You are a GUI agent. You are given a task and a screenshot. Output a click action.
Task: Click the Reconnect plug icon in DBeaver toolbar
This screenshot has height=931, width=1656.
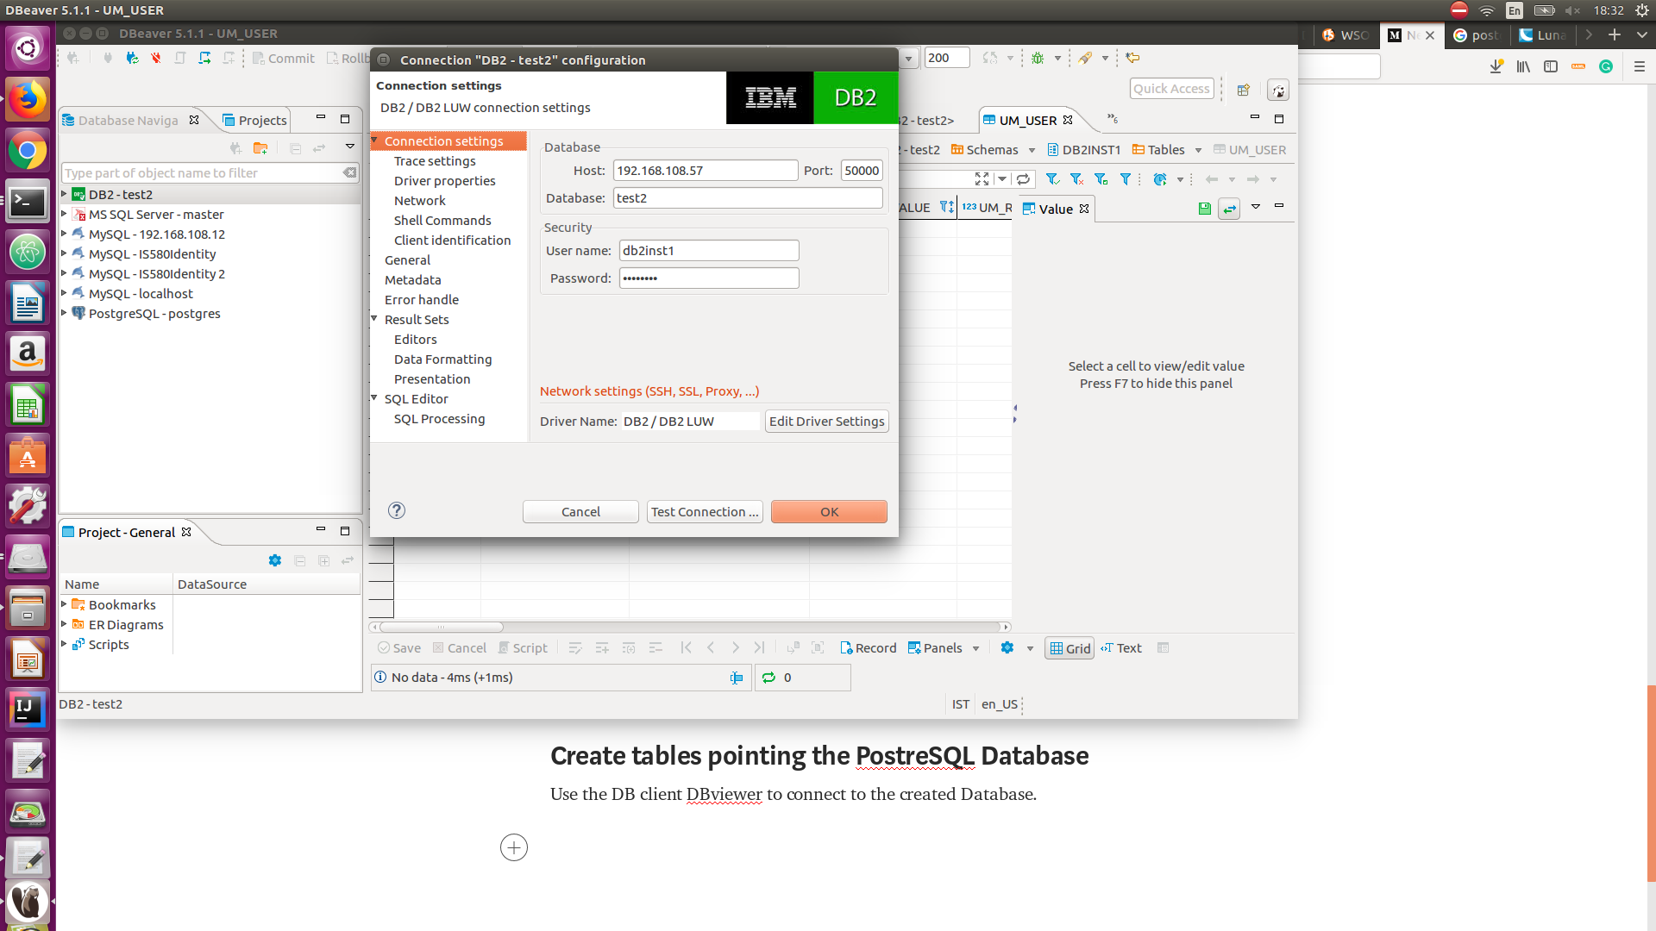(132, 58)
